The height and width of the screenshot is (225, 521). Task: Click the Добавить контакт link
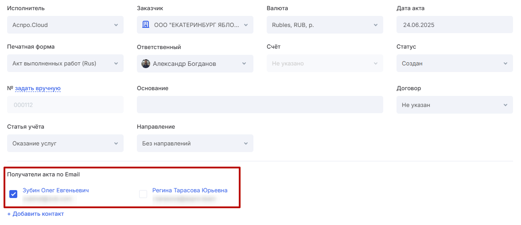click(x=35, y=214)
